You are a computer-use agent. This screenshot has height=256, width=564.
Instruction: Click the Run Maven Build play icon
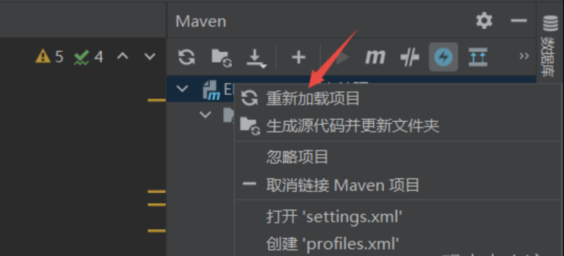pos(341,57)
